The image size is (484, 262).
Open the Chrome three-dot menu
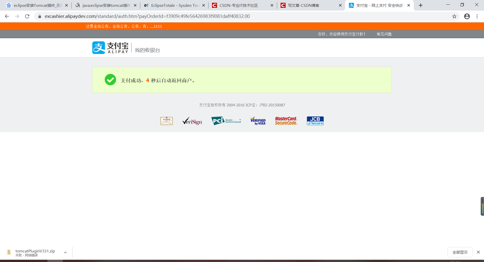click(x=477, y=16)
